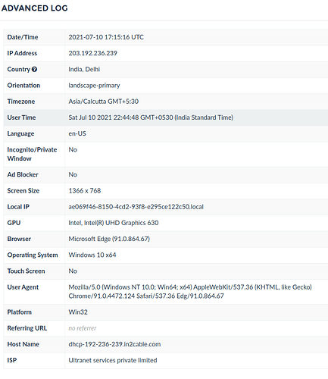This screenshot has height=379, width=328.
Task: Click the Date/Time value 2021-07-10 17:15:16 UTC
Action: click(106, 37)
